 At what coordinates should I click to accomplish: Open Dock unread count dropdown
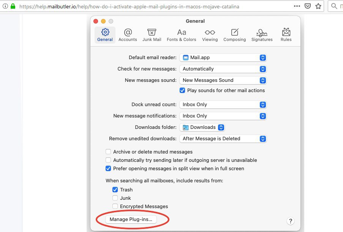point(223,105)
